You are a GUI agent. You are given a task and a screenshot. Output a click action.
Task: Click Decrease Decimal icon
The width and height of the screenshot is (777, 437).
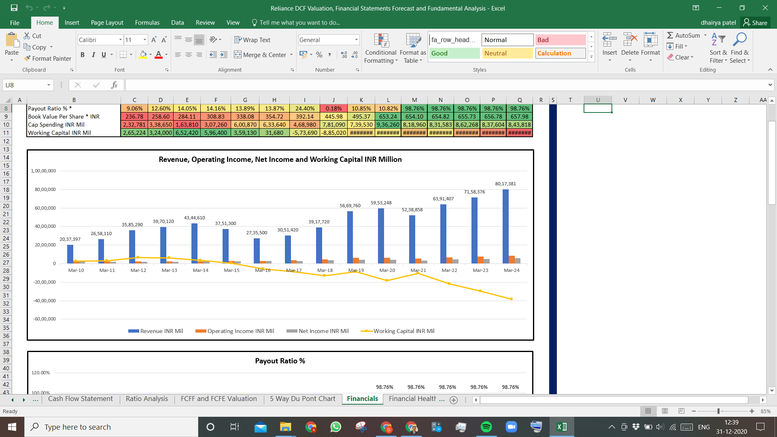point(355,55)
